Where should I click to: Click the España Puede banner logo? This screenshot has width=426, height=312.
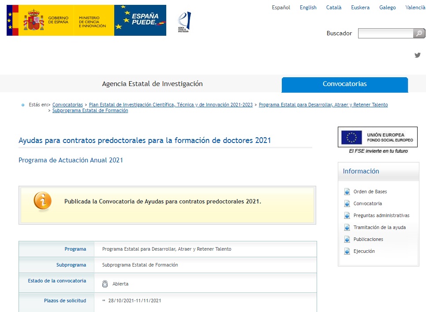(140, 20)
